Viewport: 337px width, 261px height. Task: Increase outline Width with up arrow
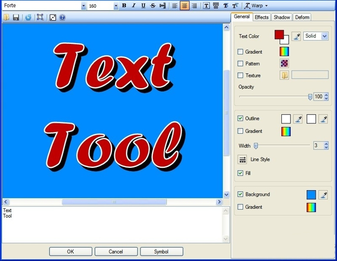point(326,144)
